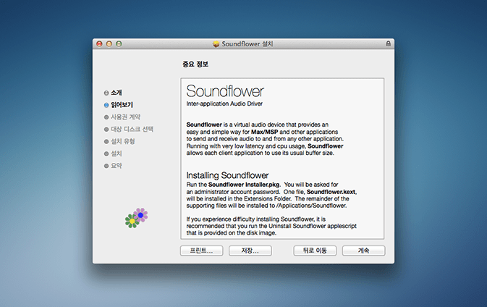Click the bold Max/MSP text
The width and height of the screenshot is (487, 307).
265,132
